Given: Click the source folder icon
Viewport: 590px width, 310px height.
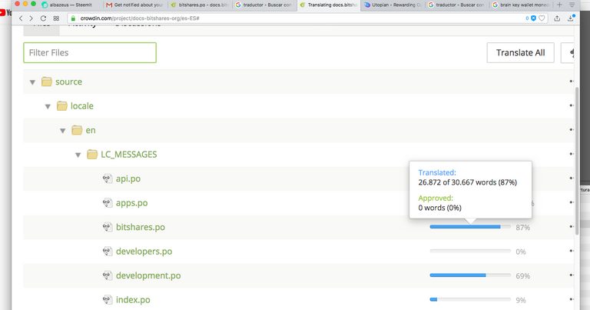Looking at the screenshot, I should 47,82.
